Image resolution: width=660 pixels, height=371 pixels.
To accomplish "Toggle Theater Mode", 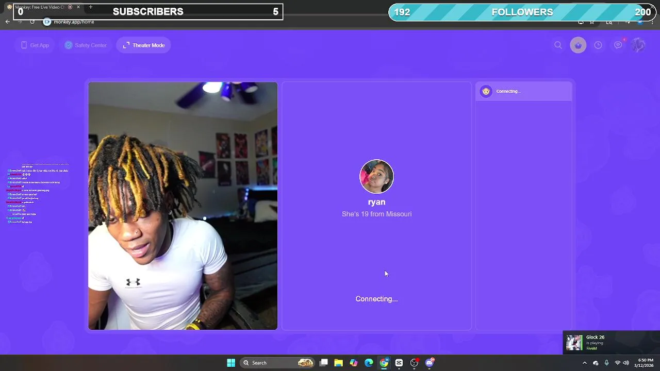I will [x=144, y=45].
